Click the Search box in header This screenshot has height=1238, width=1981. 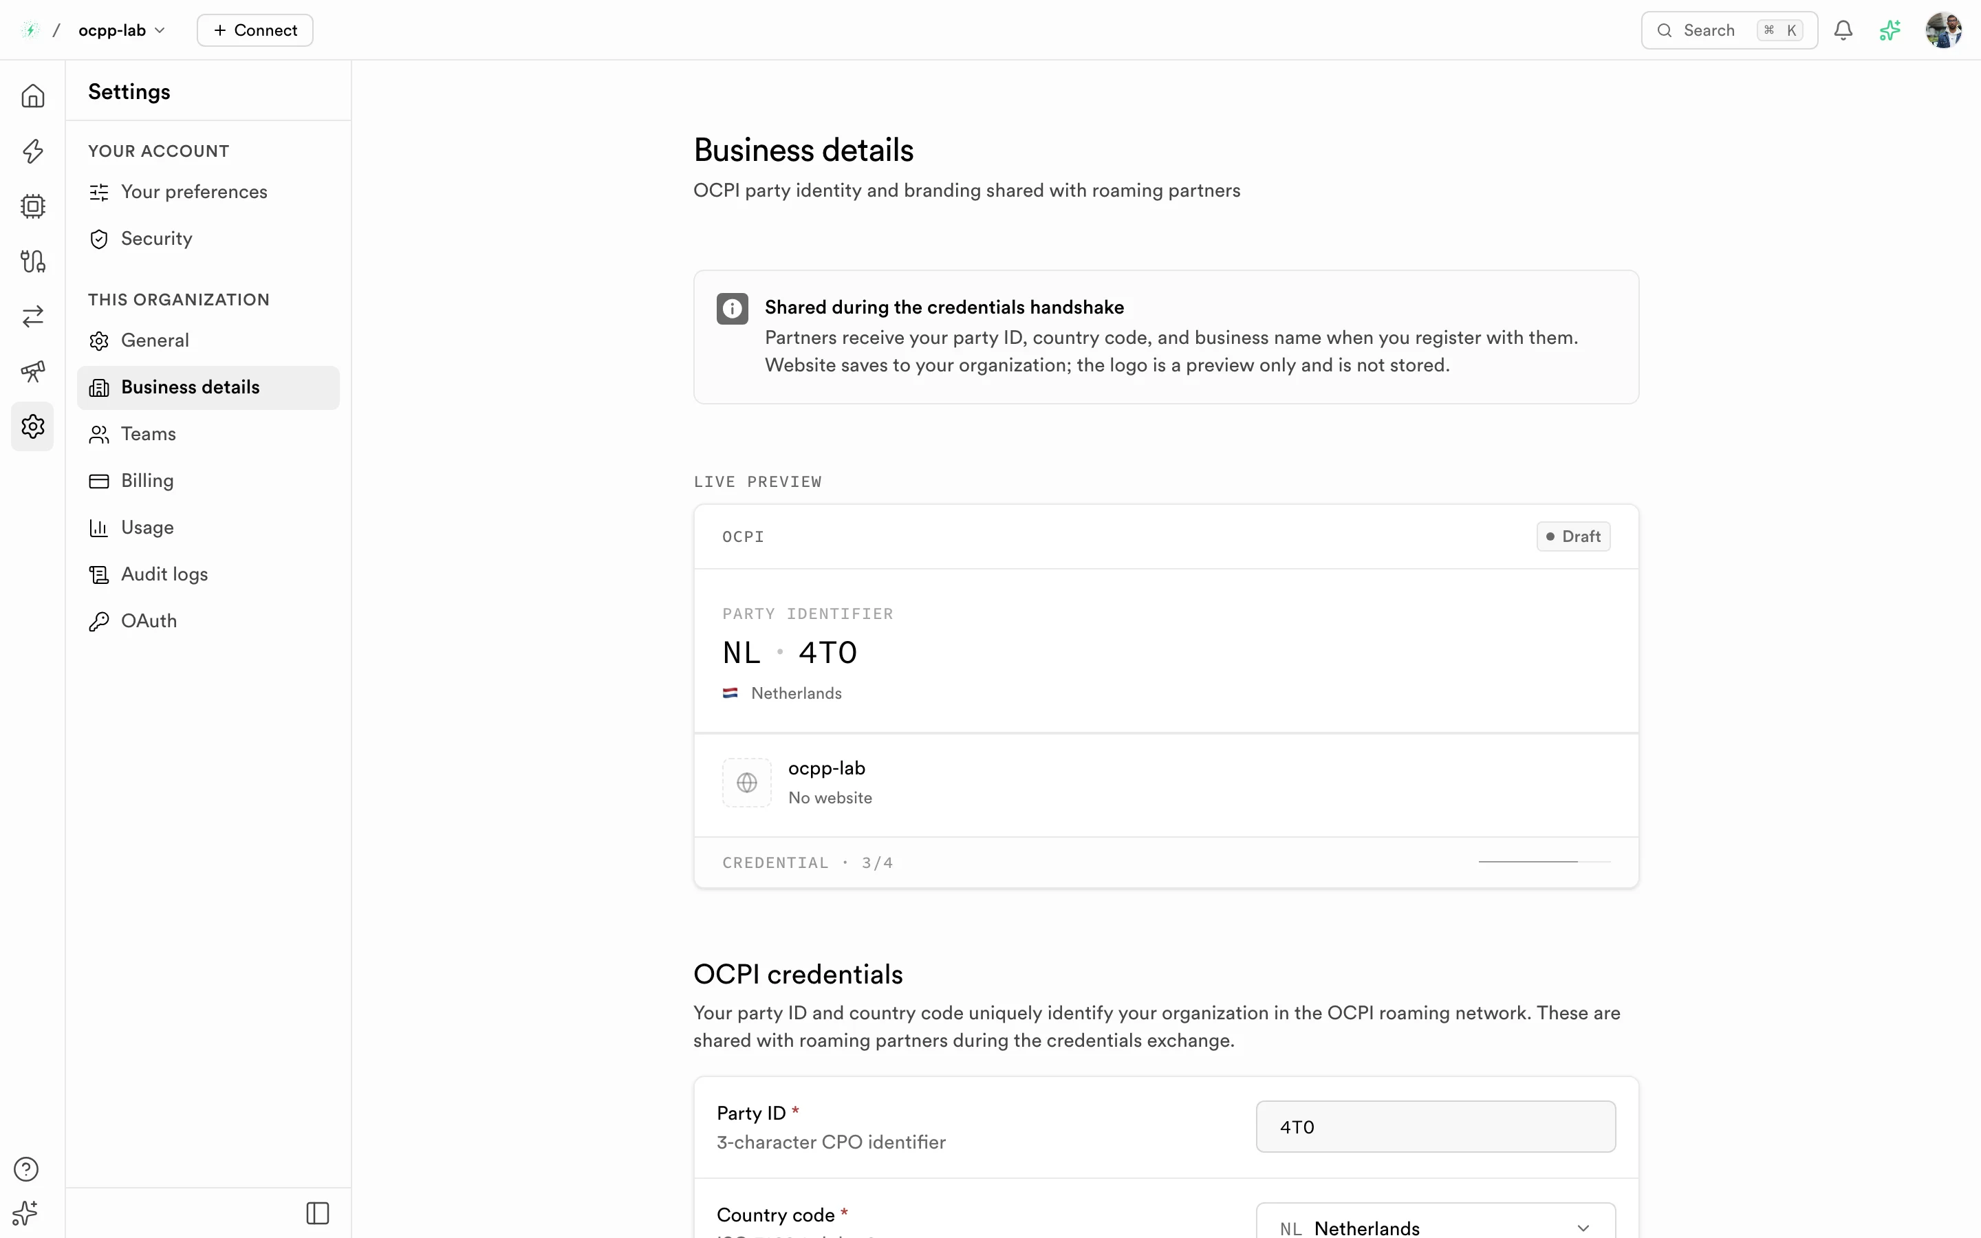click(x=1729, y=30)
